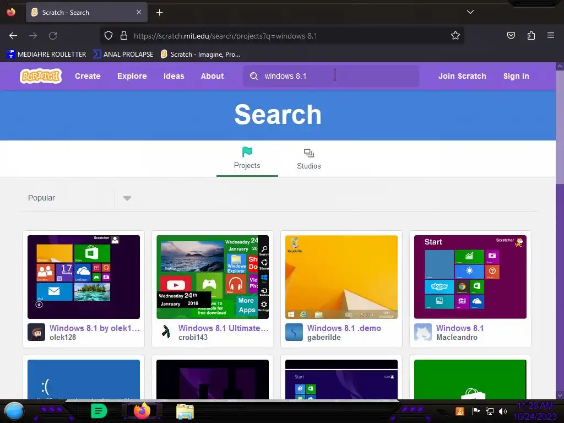This screenshot has width=564, height=423.
Task: Click the browser forward arrow
Action: click(33, 36)
